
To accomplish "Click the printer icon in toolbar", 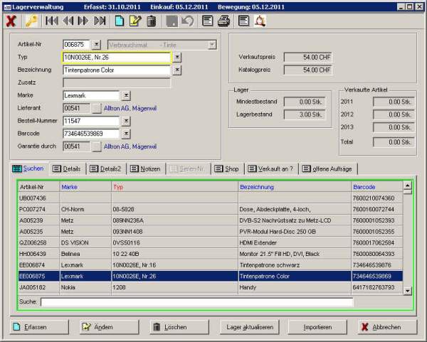I will click(x=223, y=21).
